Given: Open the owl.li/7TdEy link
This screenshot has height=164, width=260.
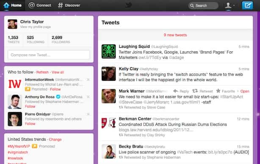Looking at the screenshot, I should click(x=150, y=57).
